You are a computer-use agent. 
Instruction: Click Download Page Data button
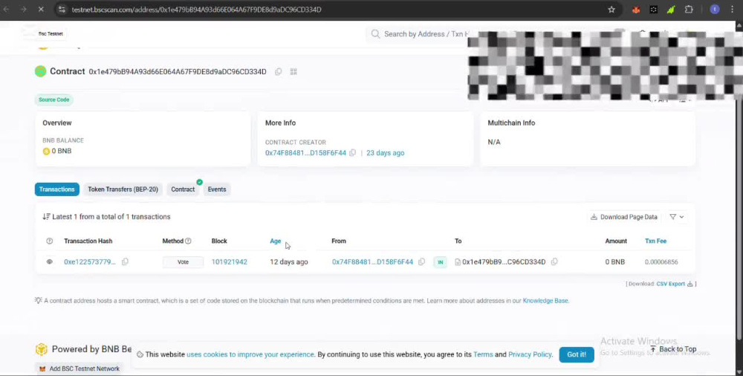point(624,217)
